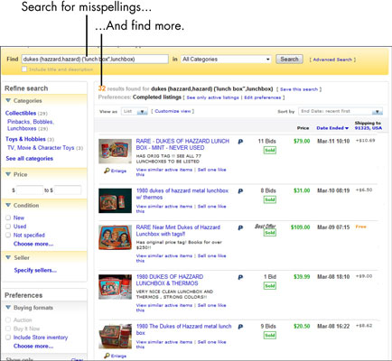Open 1980 The Dukes of Hazzard metal lunch box
The width and height of the screenshot is (392, 361).
(183, 329)
